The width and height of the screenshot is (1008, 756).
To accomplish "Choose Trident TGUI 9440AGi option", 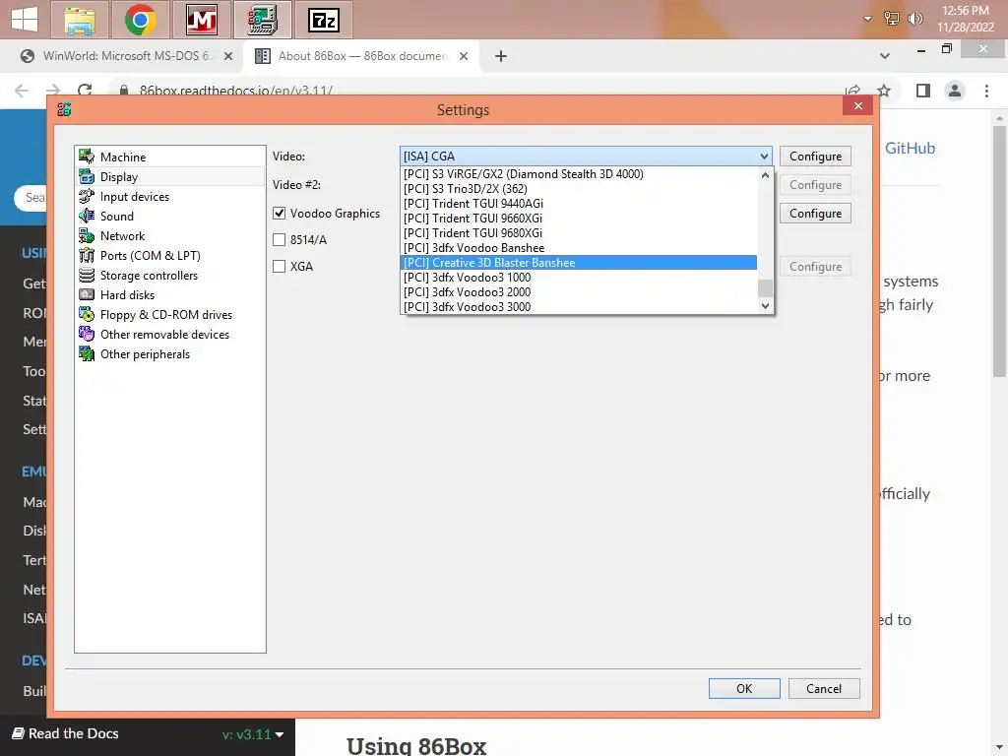I will point(579,203).
